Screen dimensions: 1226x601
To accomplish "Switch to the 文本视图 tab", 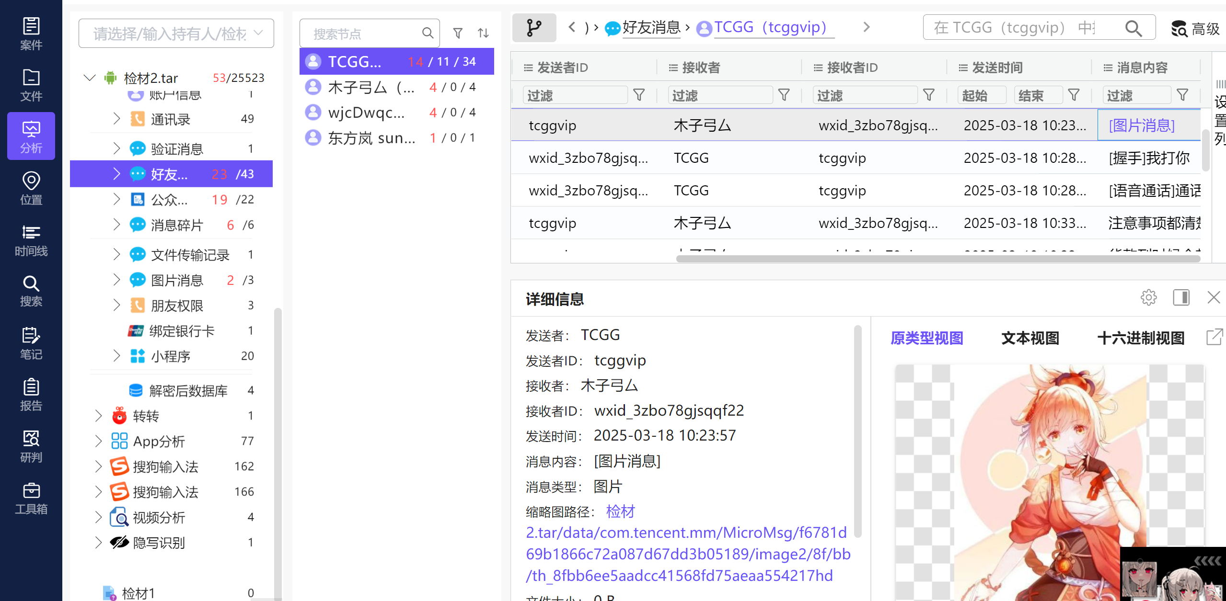I will click(x=1030, y=338).
